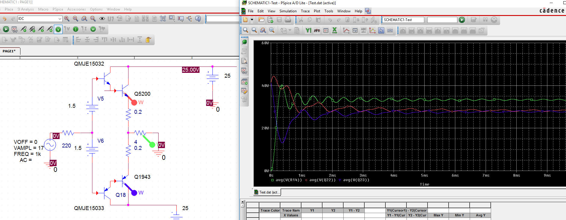Viewport: 566px width, 220px height.
Task: Click the SCHEMATIC1-Test profile field
Action: (x=403, y=20)
